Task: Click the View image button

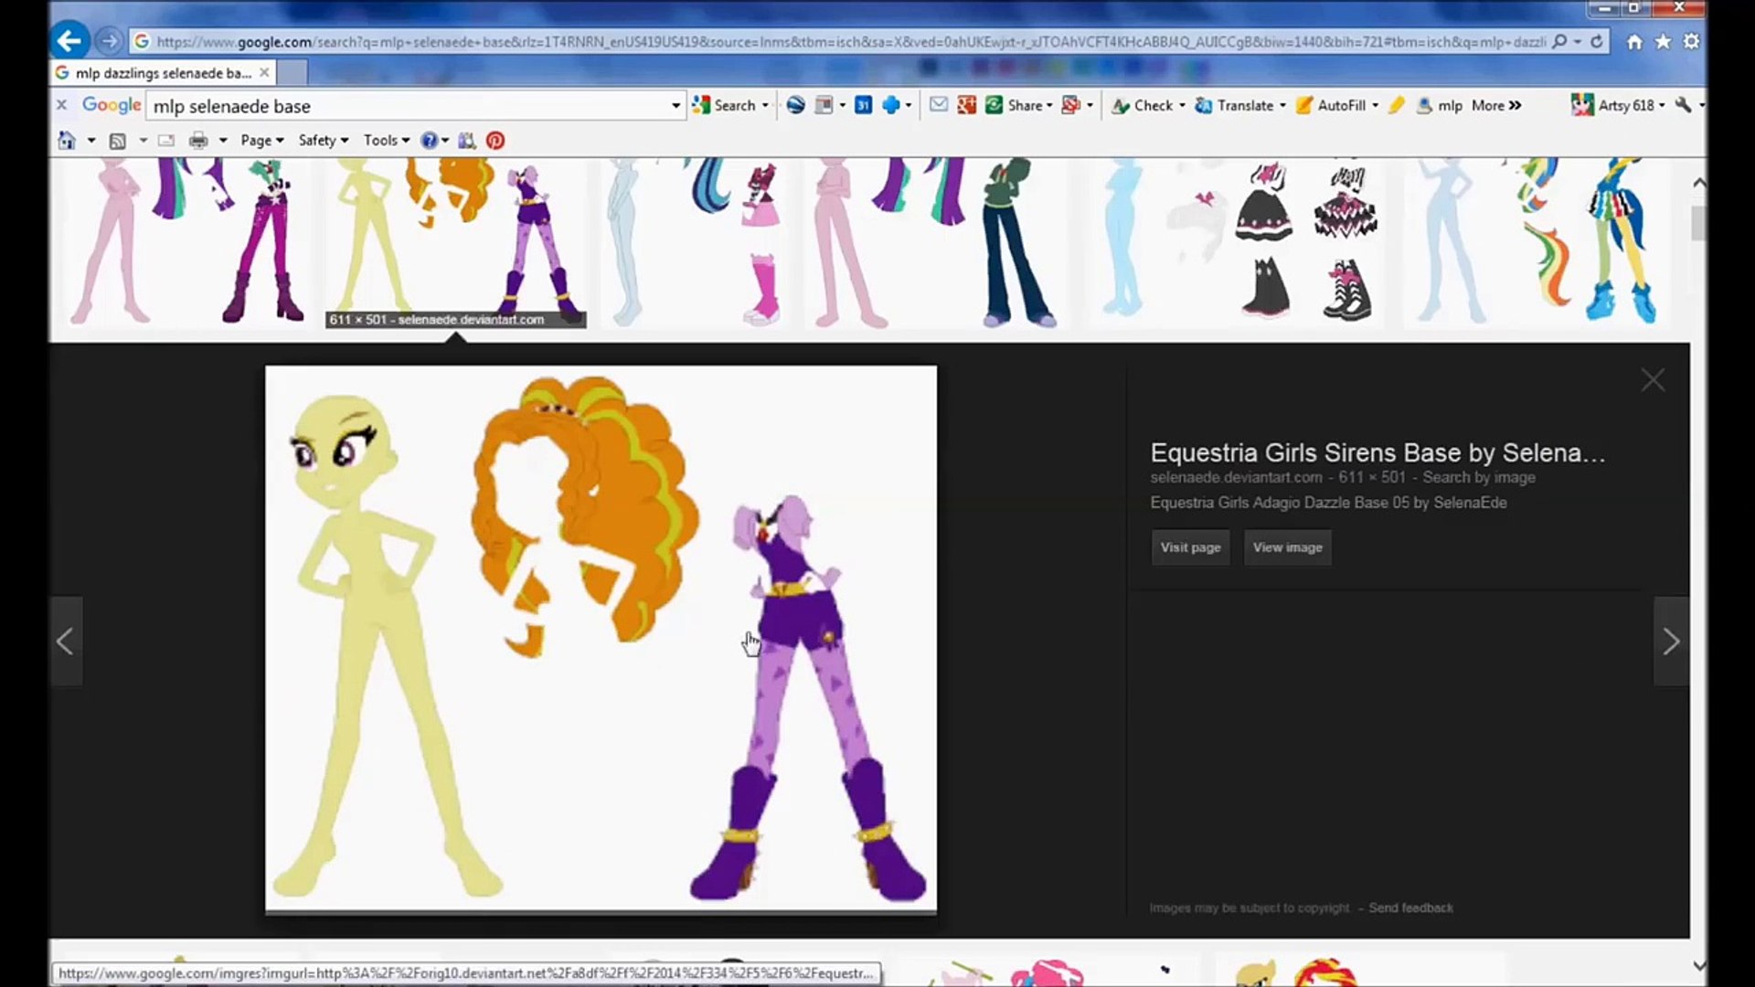Action: (1287, 547)
